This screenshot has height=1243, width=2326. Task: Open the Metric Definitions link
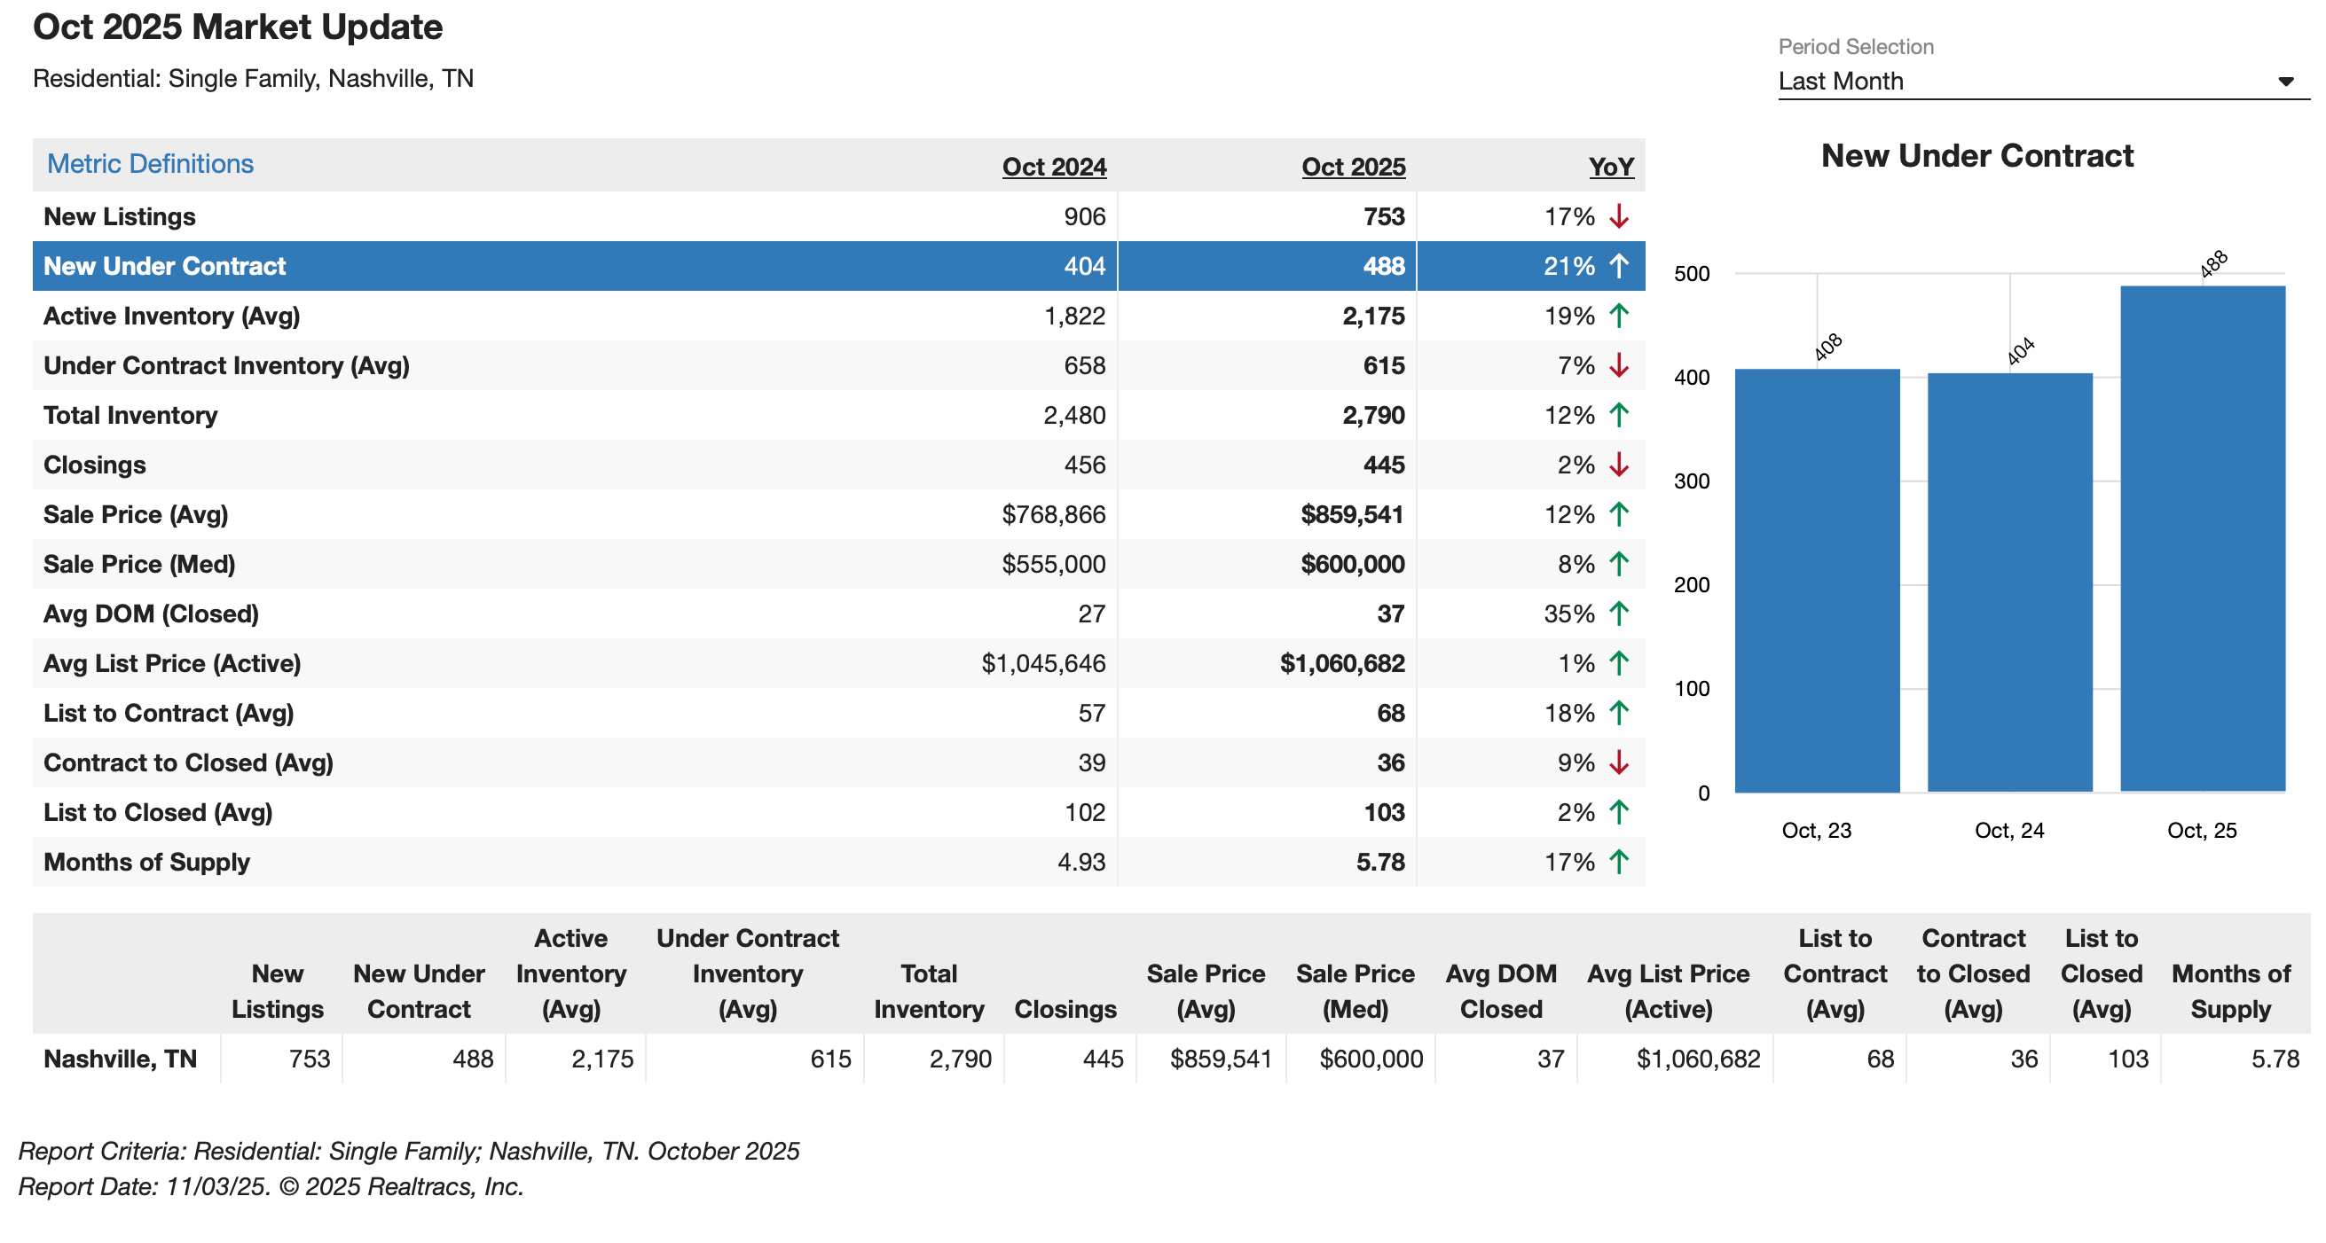point(150,164)
